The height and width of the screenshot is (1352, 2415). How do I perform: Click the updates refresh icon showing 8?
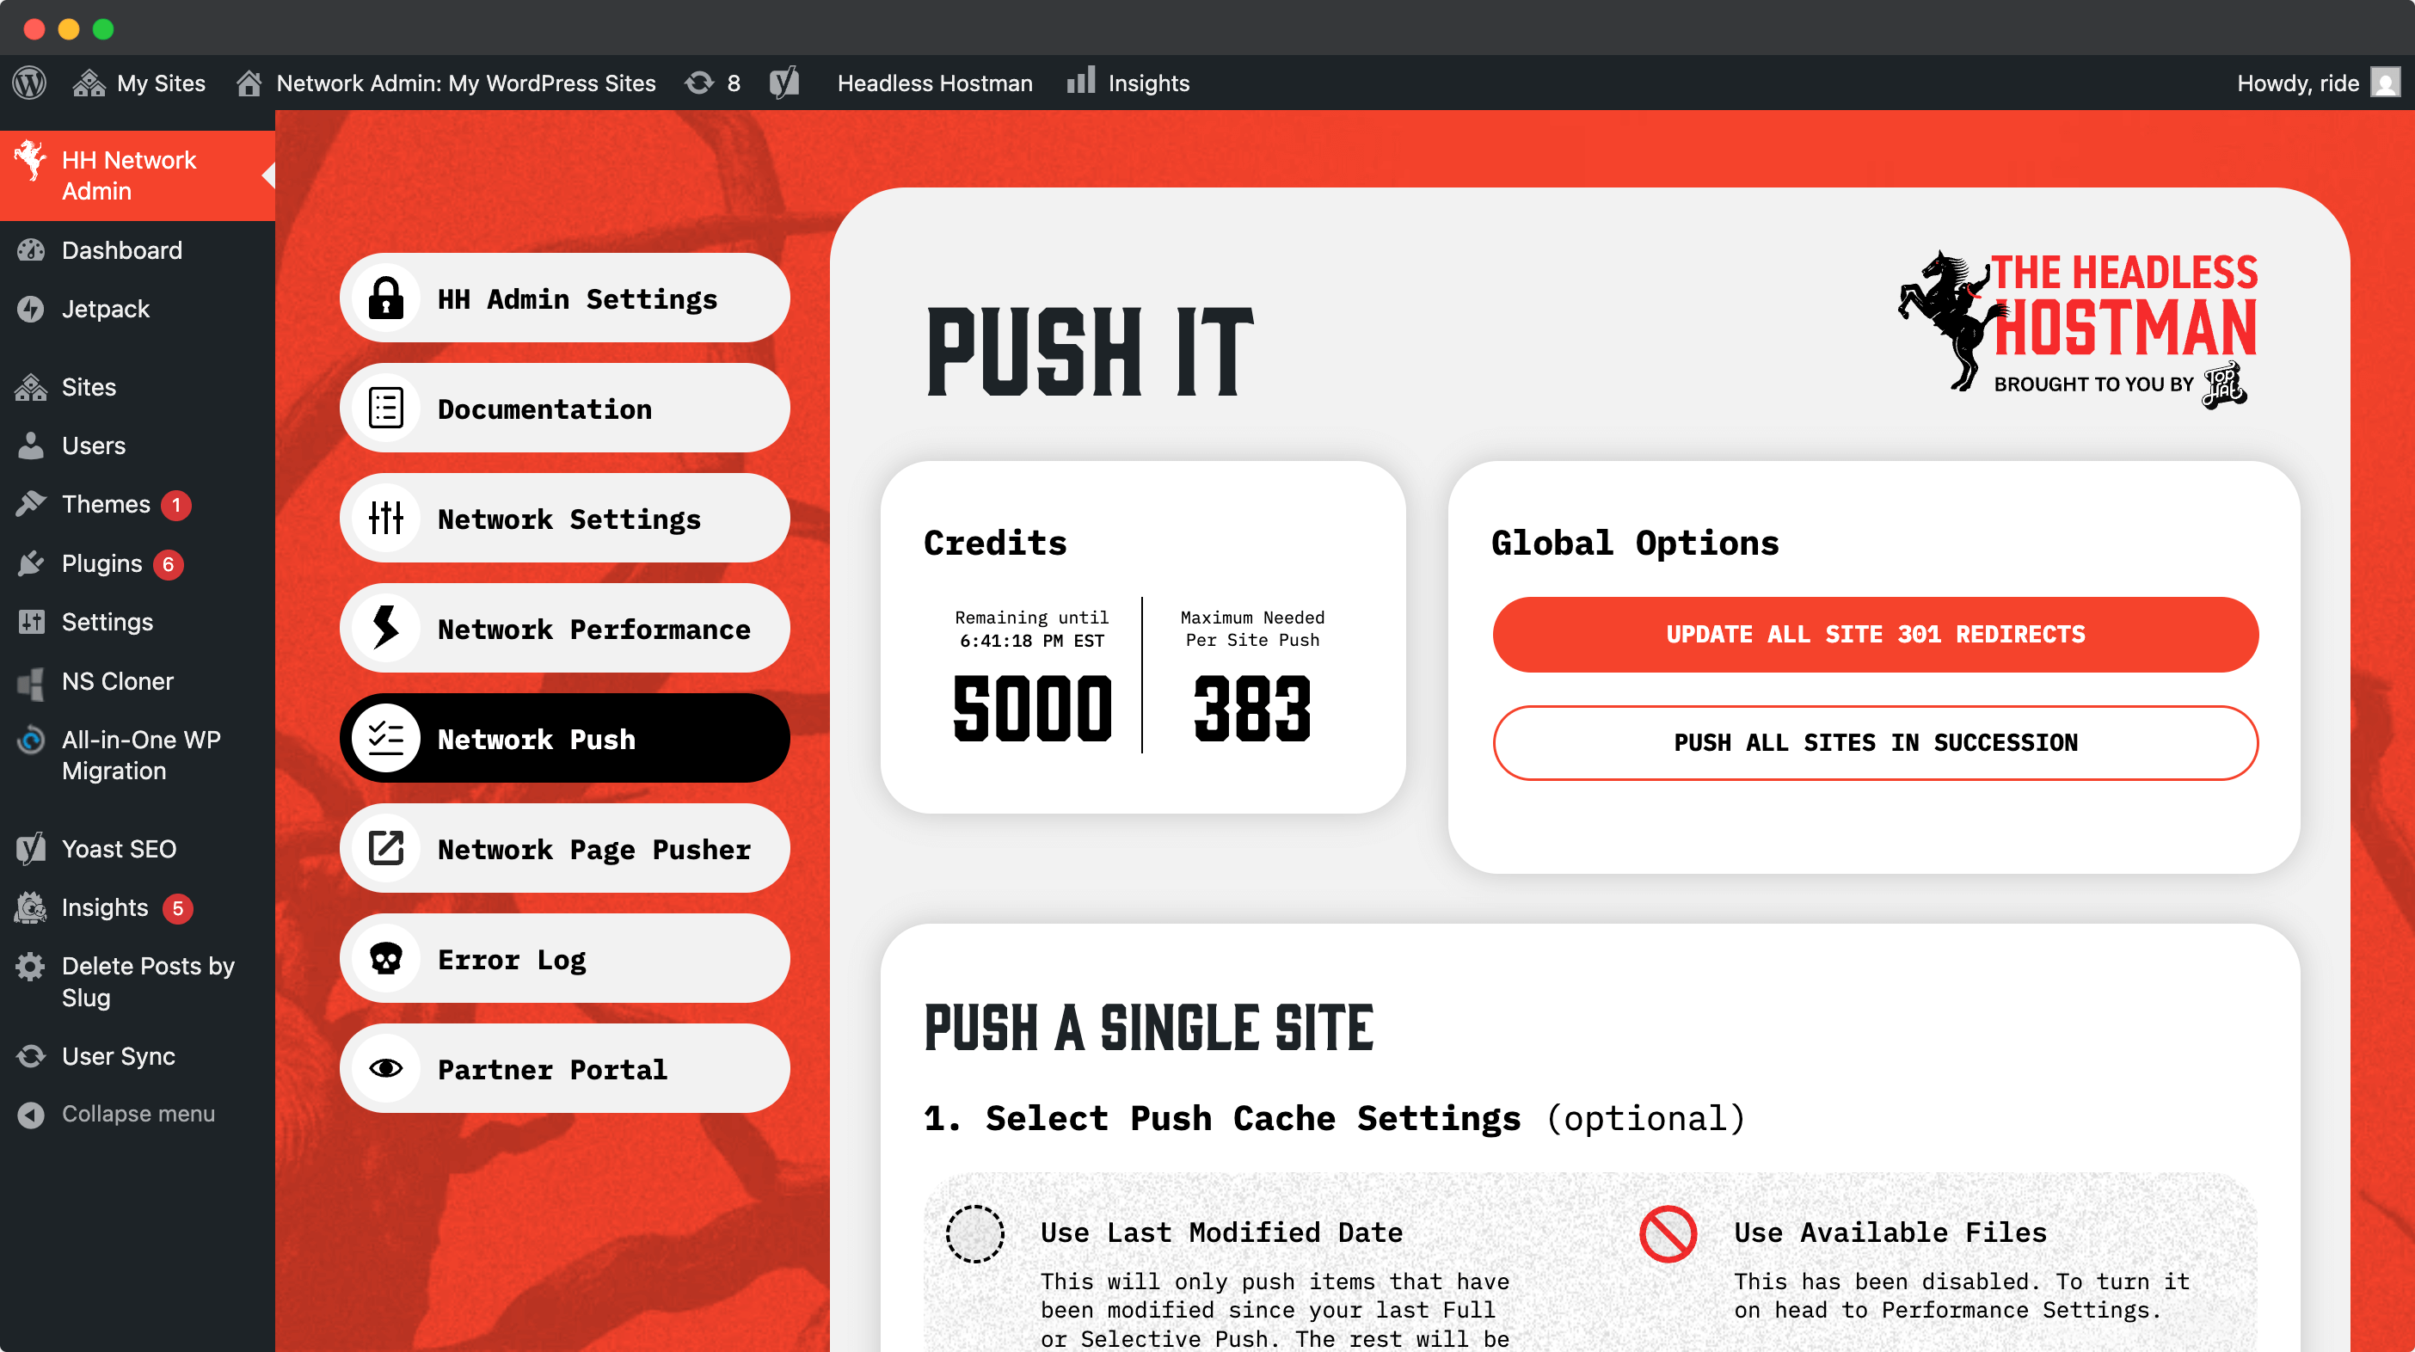[699, 83]
